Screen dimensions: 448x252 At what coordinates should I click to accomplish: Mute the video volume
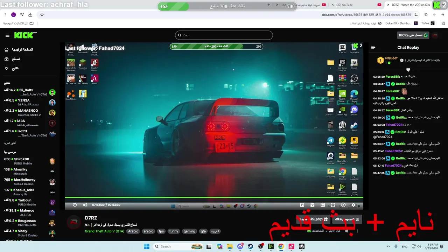[85, 205]
